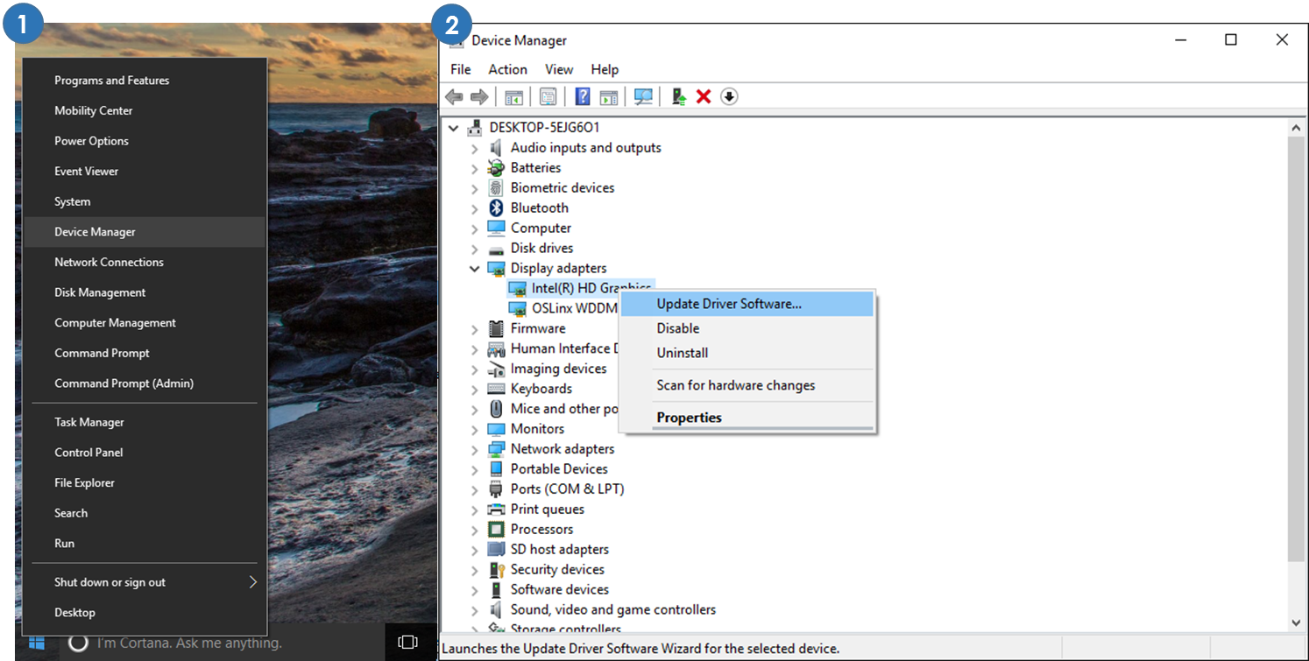Select Command Prompt (Admin) in Start context menu
This screenshot has height=661, width=1309.
[124, 383]
